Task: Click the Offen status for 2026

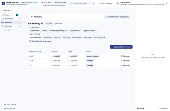Action: pyautogui.click(x=90, y=61)
